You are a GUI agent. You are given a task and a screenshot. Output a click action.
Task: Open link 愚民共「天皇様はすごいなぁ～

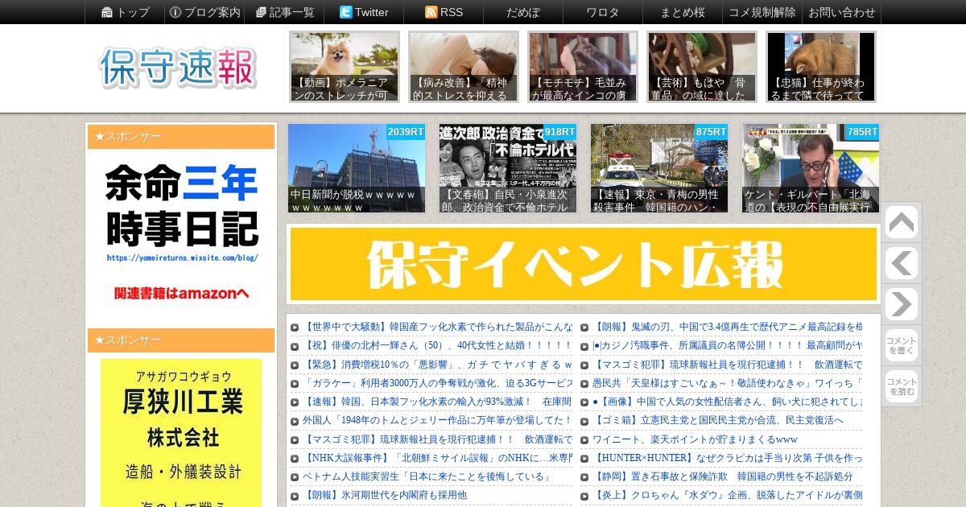(728, 383)
